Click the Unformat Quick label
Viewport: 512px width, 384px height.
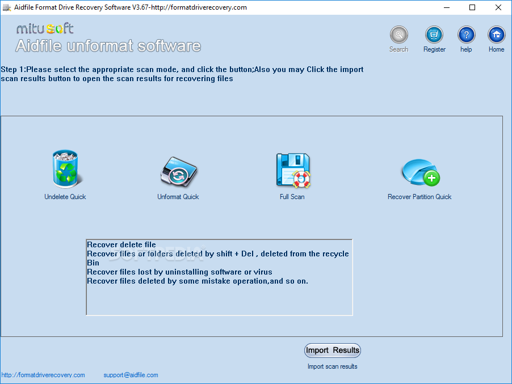tap(178, 197)
